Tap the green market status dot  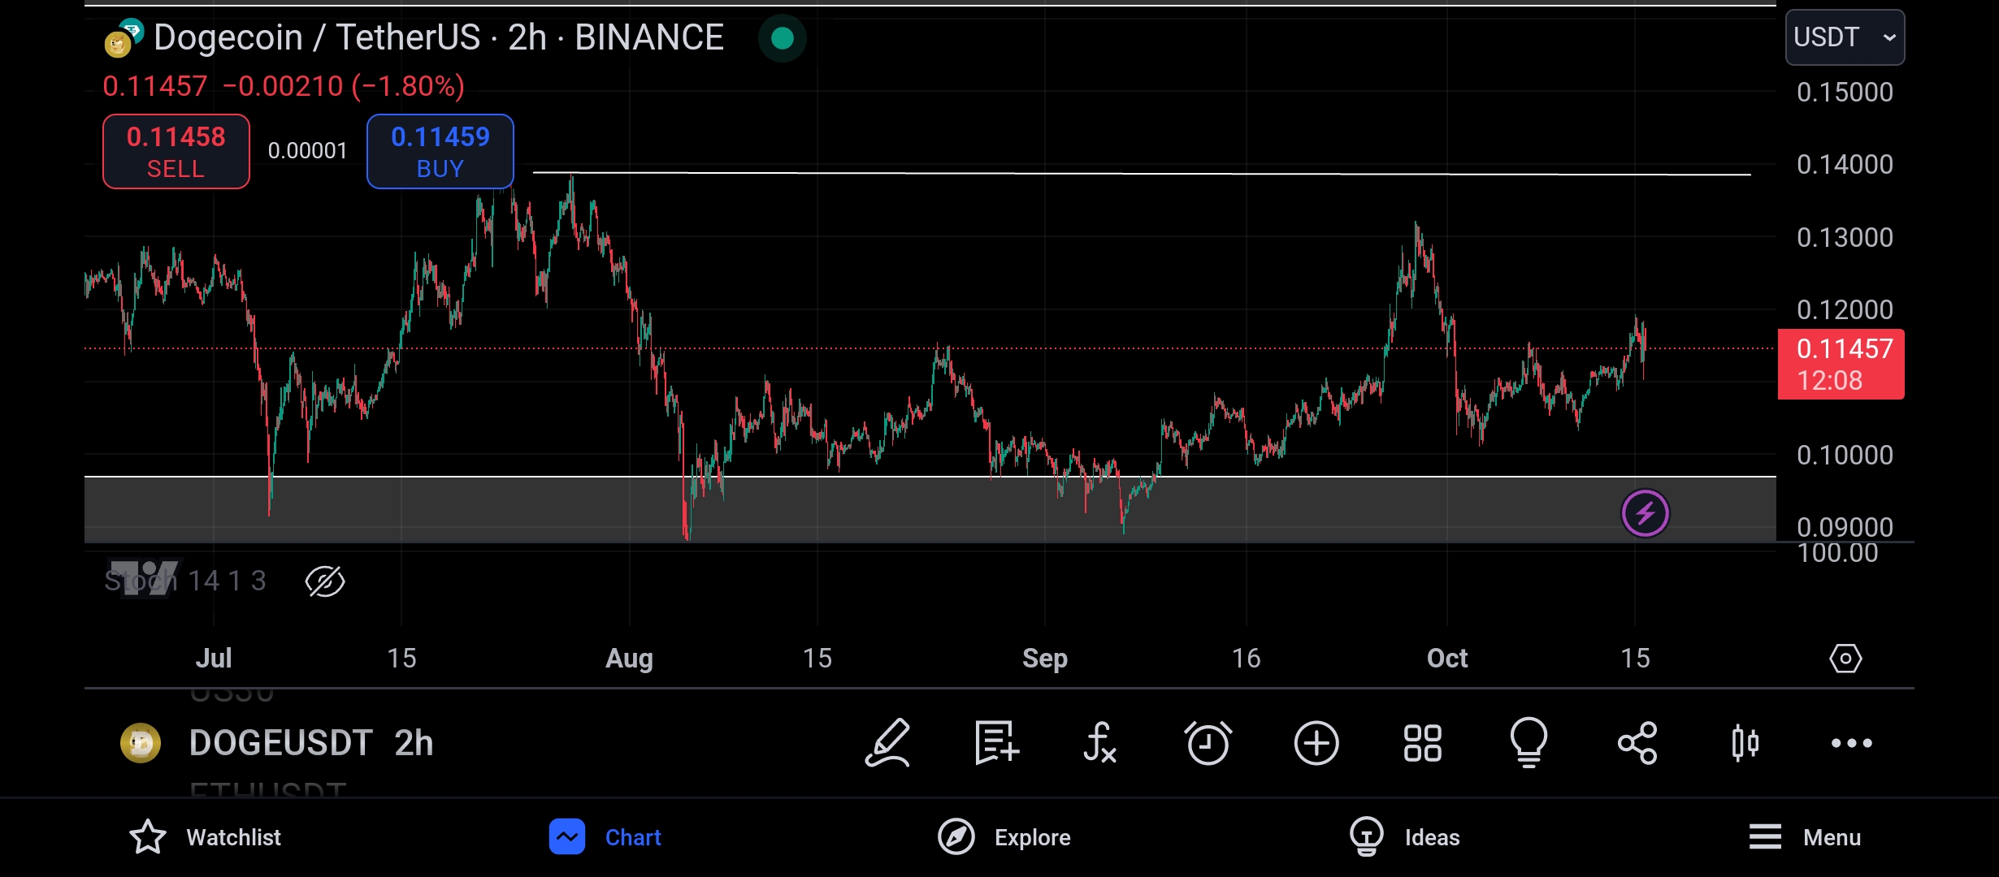coord(782,38)
